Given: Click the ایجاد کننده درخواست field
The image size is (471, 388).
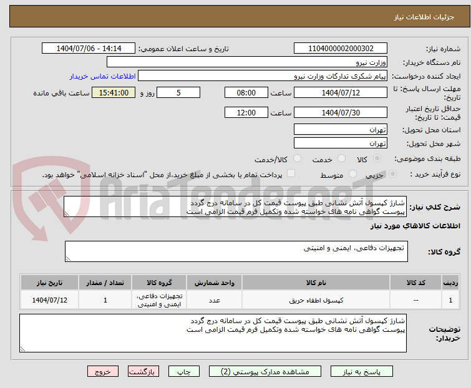Looking at the screenshot, I should 263,76.
